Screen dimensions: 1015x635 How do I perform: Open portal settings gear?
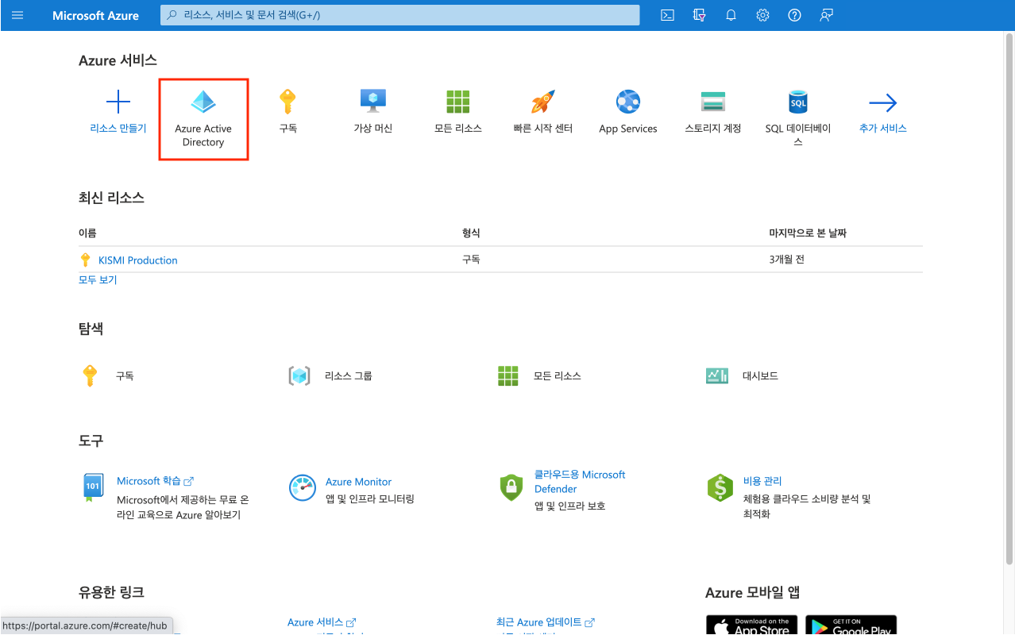click(x=762, y=15)
